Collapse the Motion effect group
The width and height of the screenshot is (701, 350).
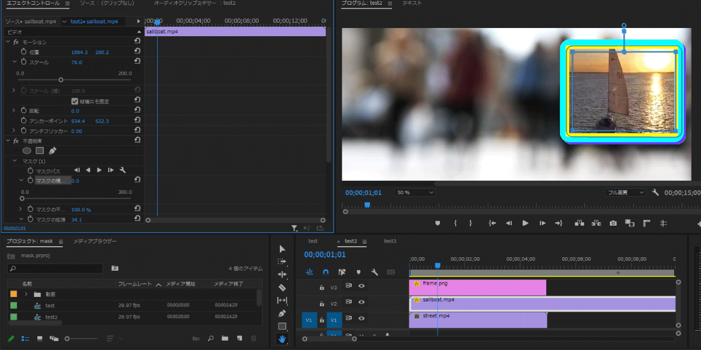(8, 42)
